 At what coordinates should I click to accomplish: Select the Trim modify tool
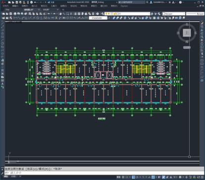tap(202, 53)
